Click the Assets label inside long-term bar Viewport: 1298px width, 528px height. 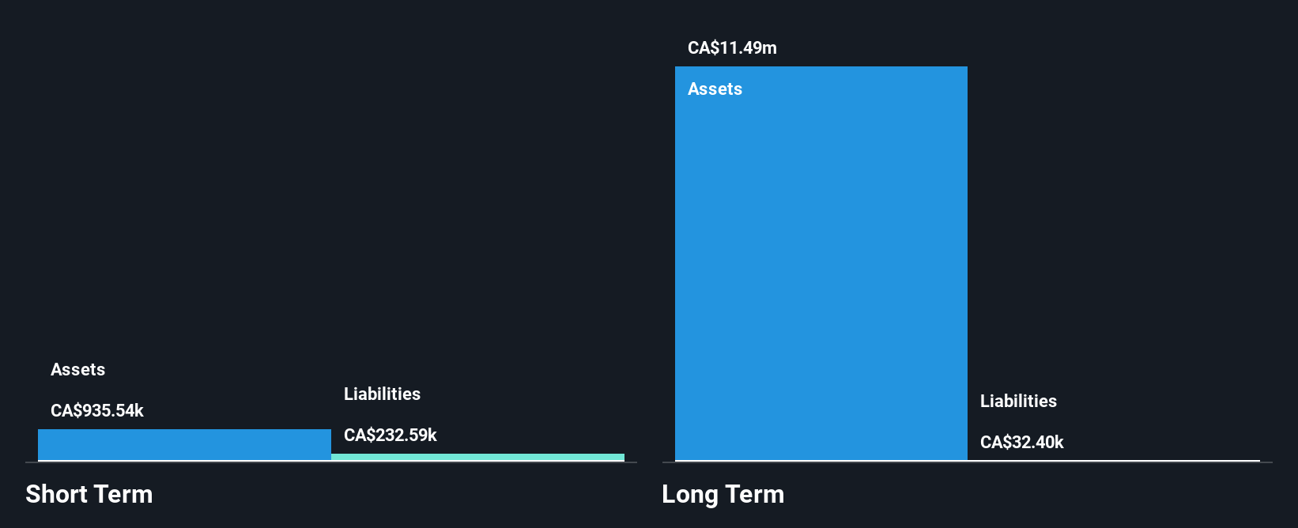[x=715, y=89]
